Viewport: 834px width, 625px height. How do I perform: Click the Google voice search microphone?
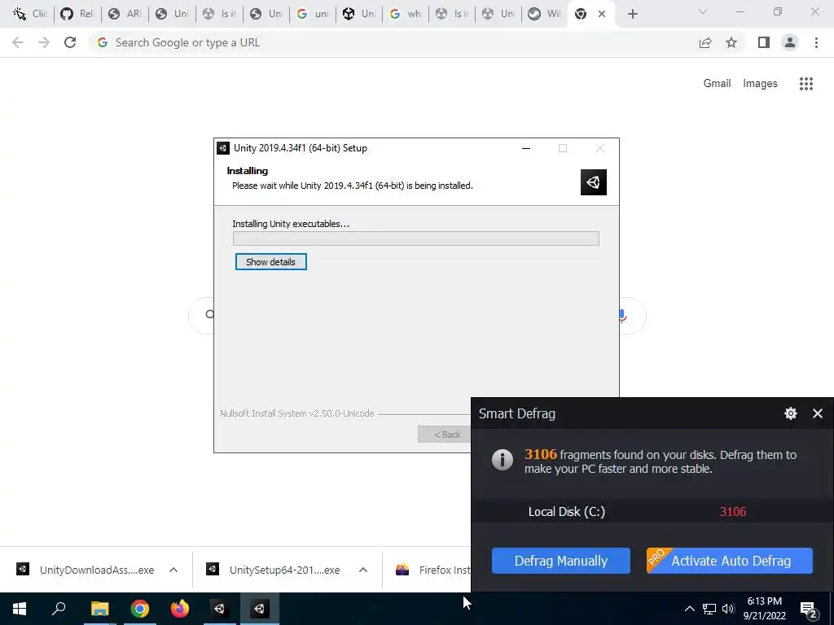click(621, 317)
